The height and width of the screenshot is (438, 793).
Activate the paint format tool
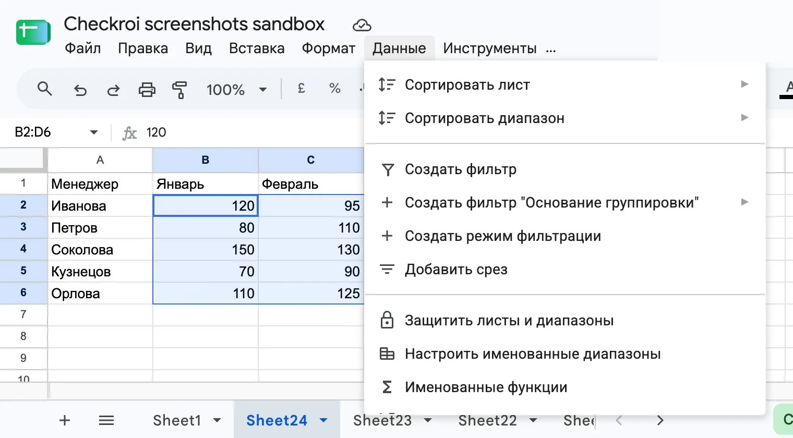point(179,90)
